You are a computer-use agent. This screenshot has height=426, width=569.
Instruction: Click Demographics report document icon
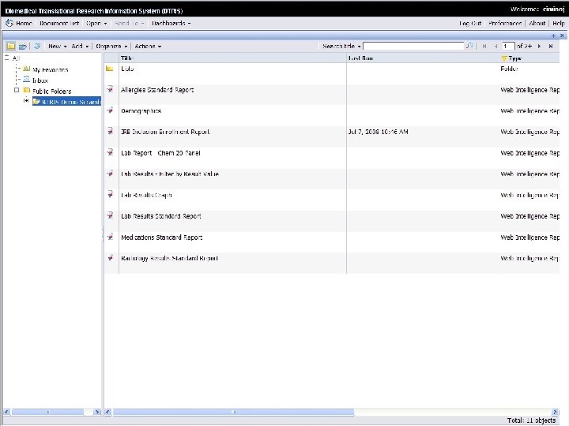[x=110, y=110]
